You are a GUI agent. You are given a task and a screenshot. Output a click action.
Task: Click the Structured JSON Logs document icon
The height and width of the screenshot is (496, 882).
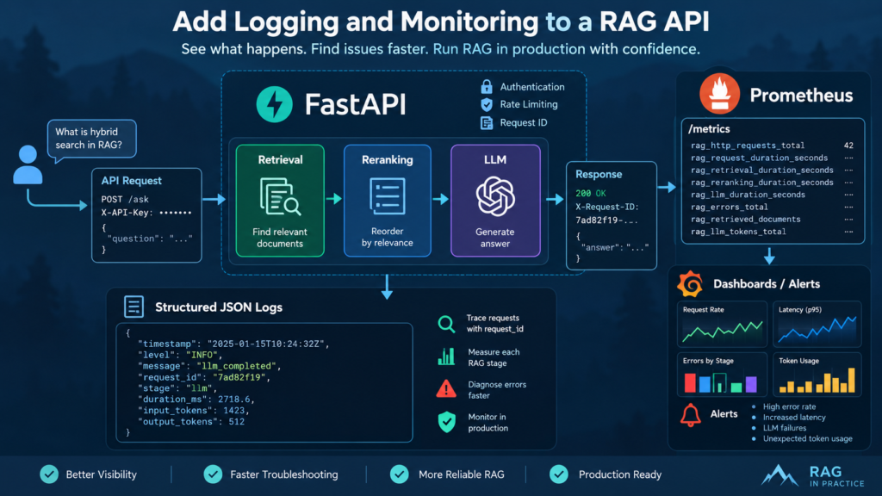pos(134,307)
